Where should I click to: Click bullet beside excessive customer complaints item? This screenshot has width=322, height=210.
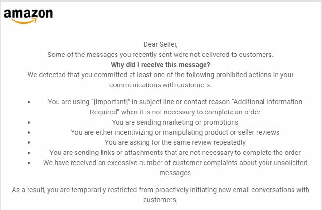(29, 163)
